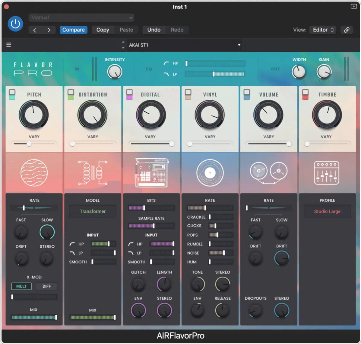Toggle the plugin power button
Viewport: 361px width, 344px height.
15,24
